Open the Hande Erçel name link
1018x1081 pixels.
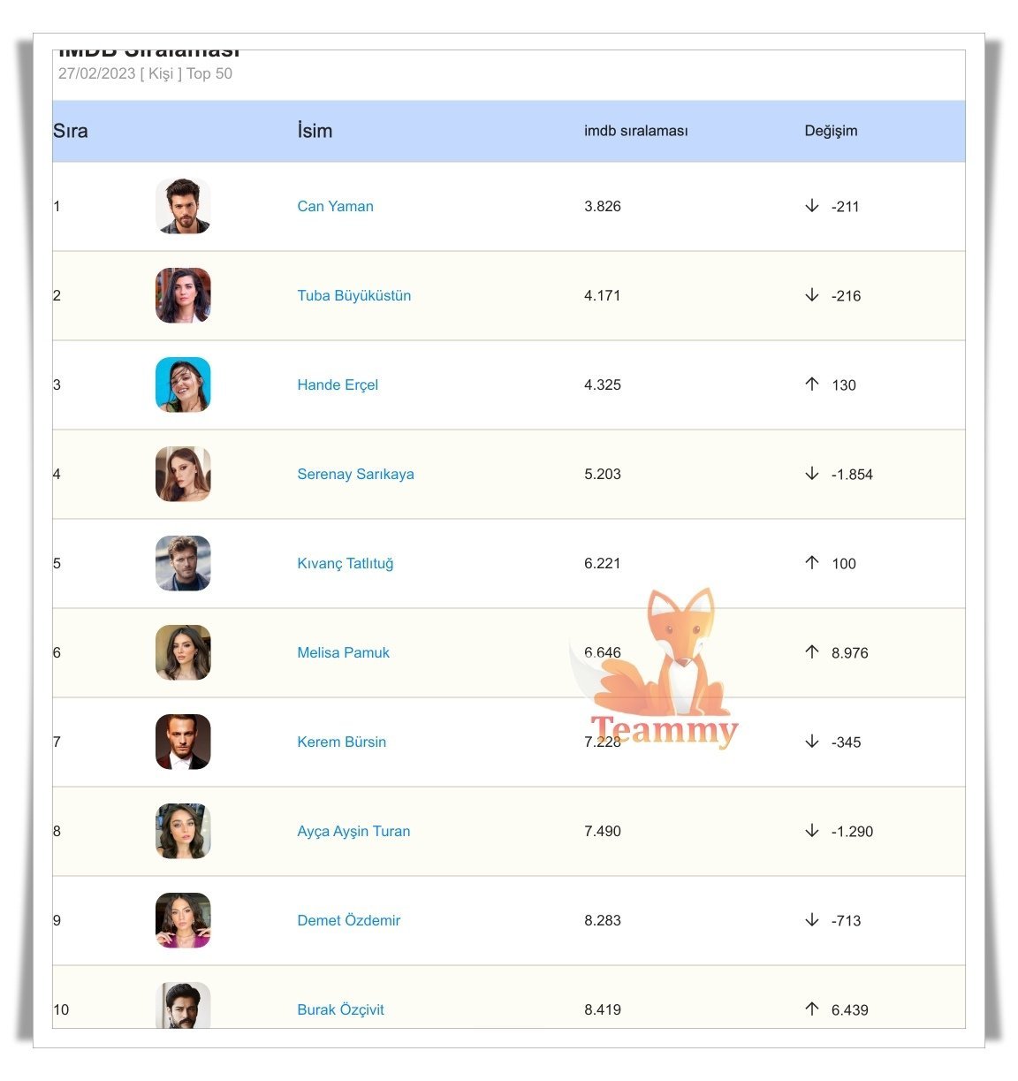[x=338, y=384]
